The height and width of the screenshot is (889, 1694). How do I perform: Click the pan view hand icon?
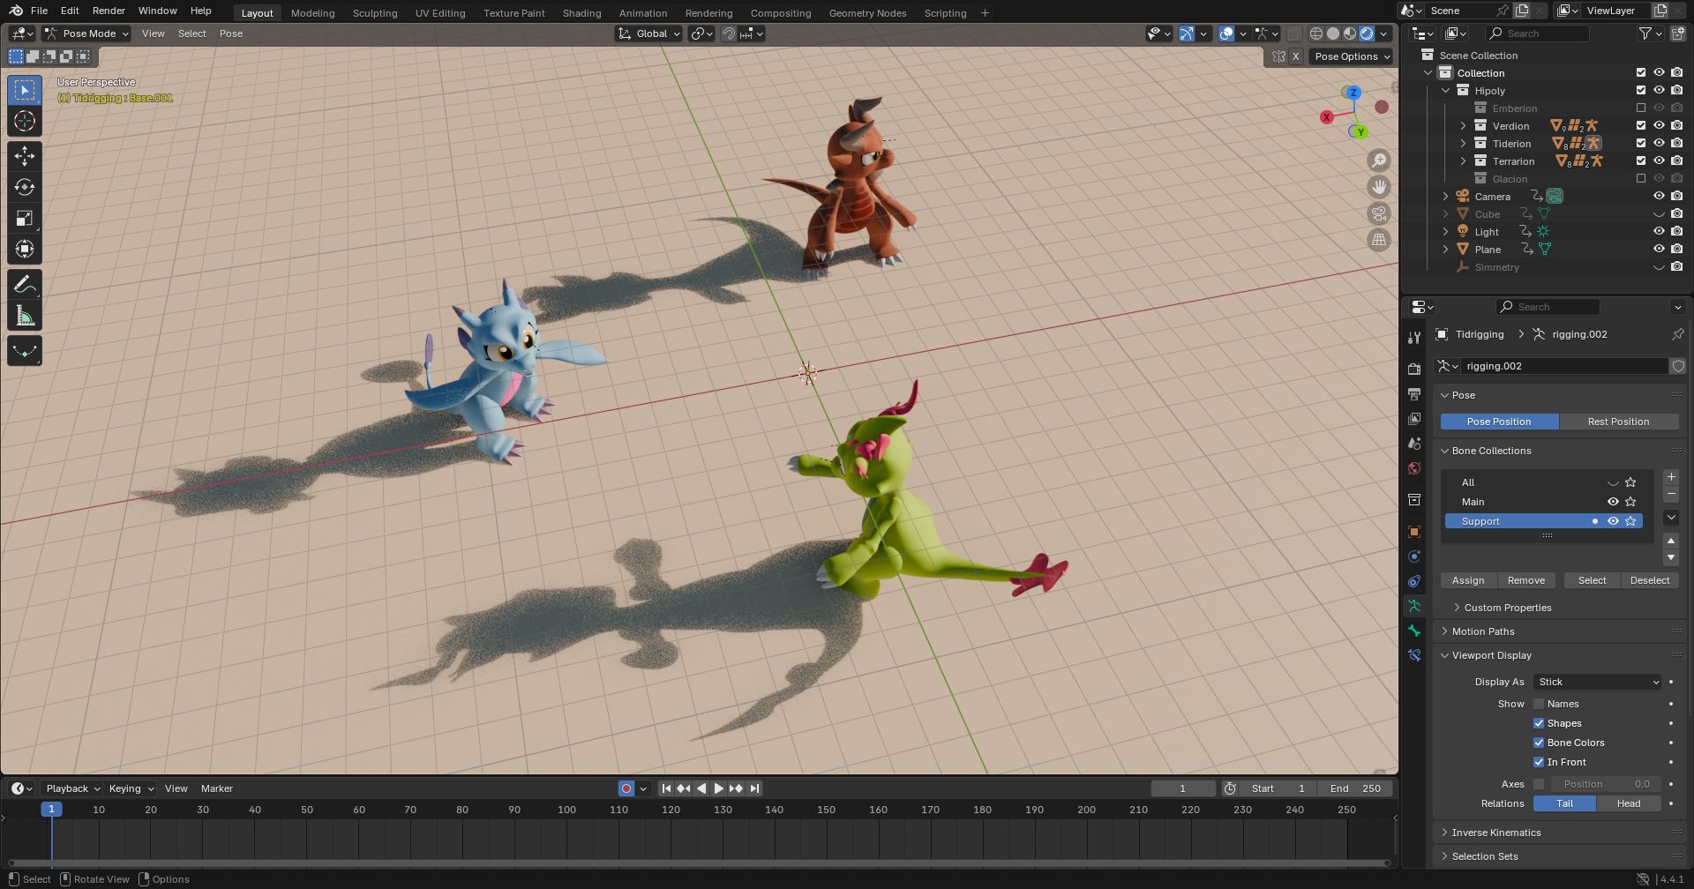[1378, 187]
